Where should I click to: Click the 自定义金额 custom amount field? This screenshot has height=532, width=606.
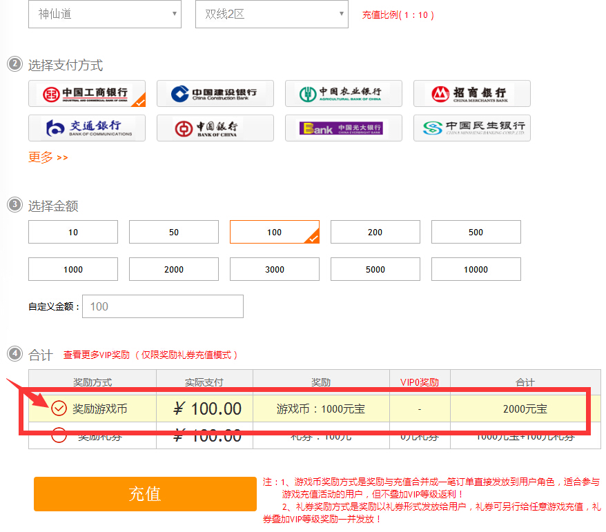click(162, 306)
